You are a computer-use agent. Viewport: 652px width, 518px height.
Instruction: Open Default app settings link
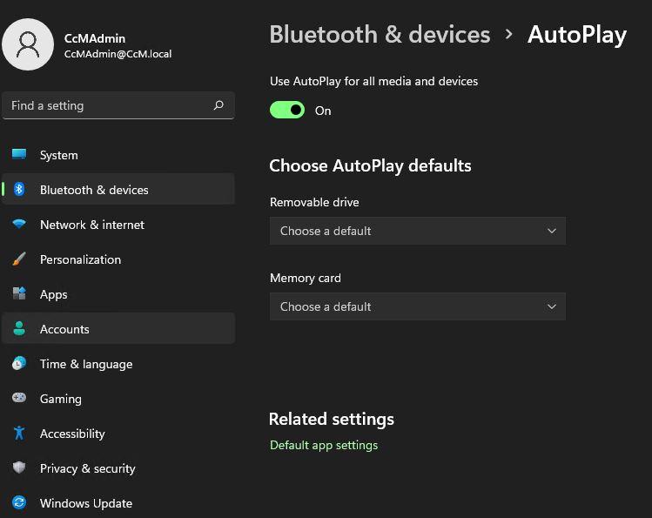click(x=324, y=445)
